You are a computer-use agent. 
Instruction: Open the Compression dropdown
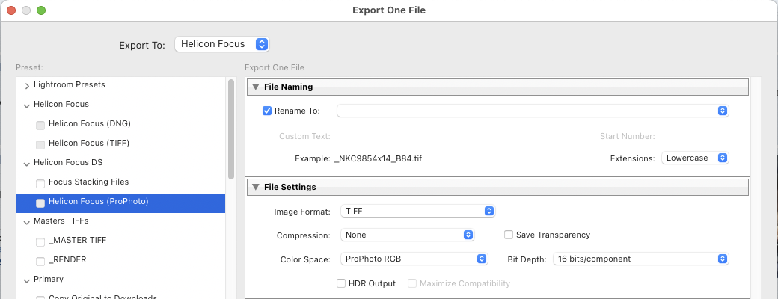pyautogui.click(x=408, y=235)
